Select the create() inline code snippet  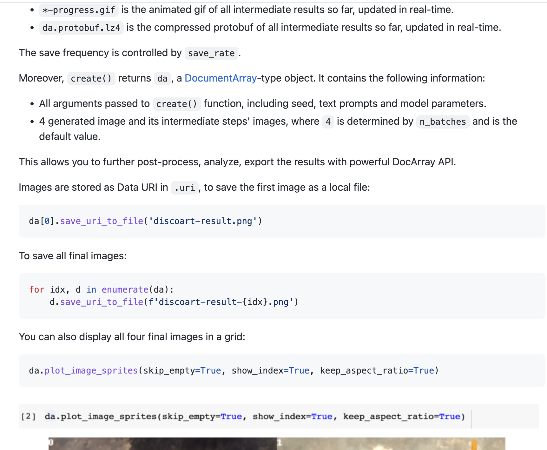click(x=91, y=78)
